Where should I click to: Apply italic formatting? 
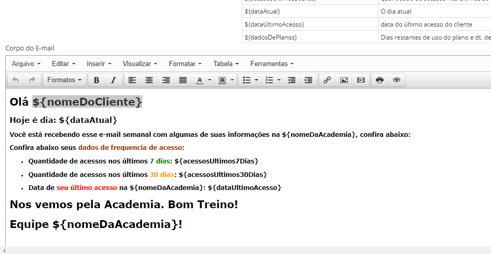tap(113, 80)
